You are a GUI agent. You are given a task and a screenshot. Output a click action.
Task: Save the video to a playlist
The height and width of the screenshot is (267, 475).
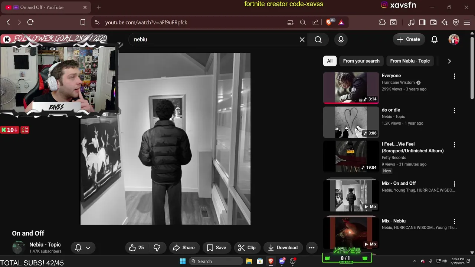click(x=216, y=248)
